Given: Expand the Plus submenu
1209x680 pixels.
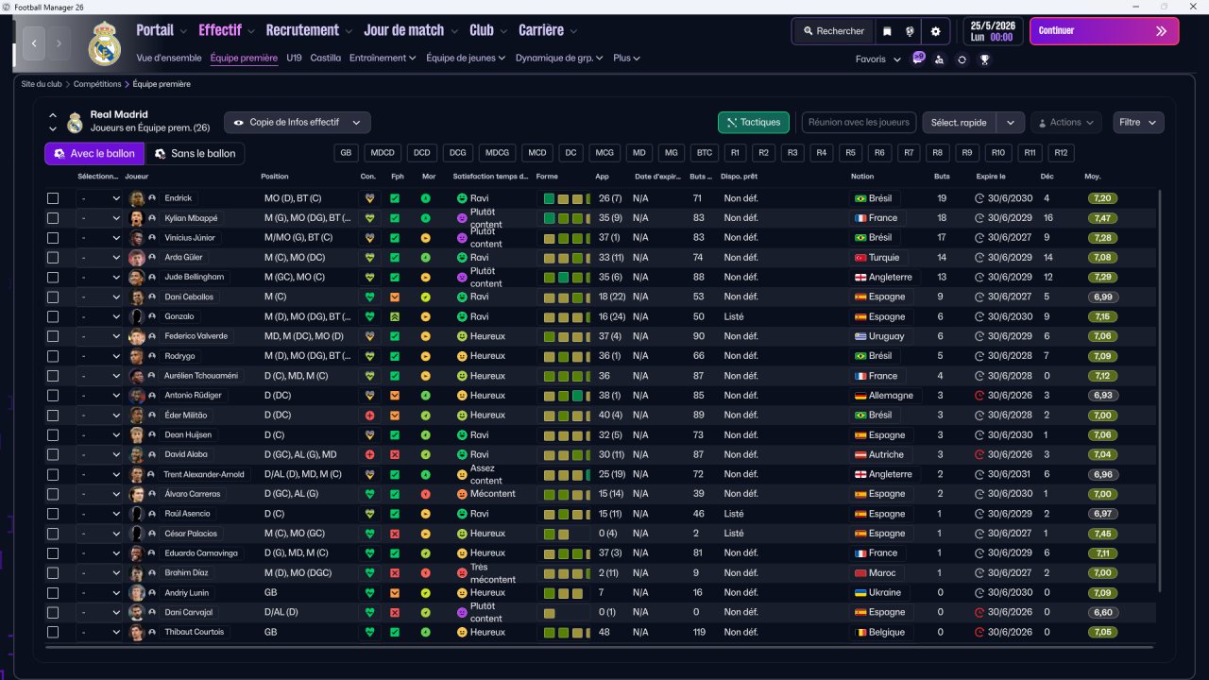Looking at the screenshot, I should tap(626, 58).
